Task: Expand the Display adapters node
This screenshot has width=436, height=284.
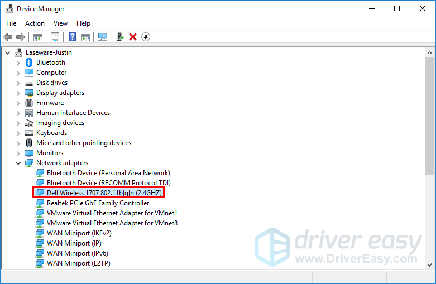Action: click(x=18, y=93)
